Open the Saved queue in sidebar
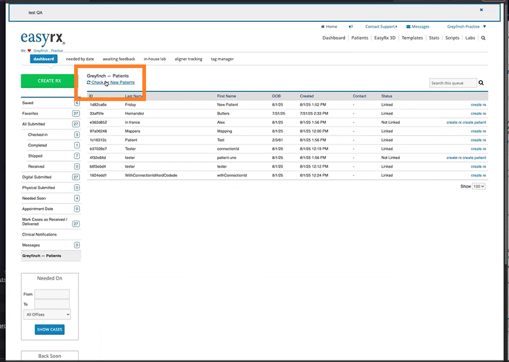 pos(51,103)
